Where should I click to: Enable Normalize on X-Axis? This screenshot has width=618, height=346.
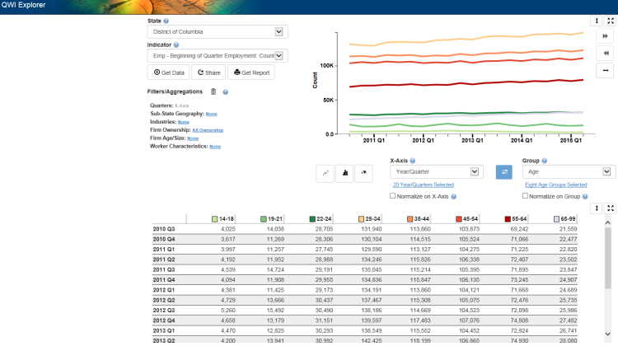coord(392,196)
